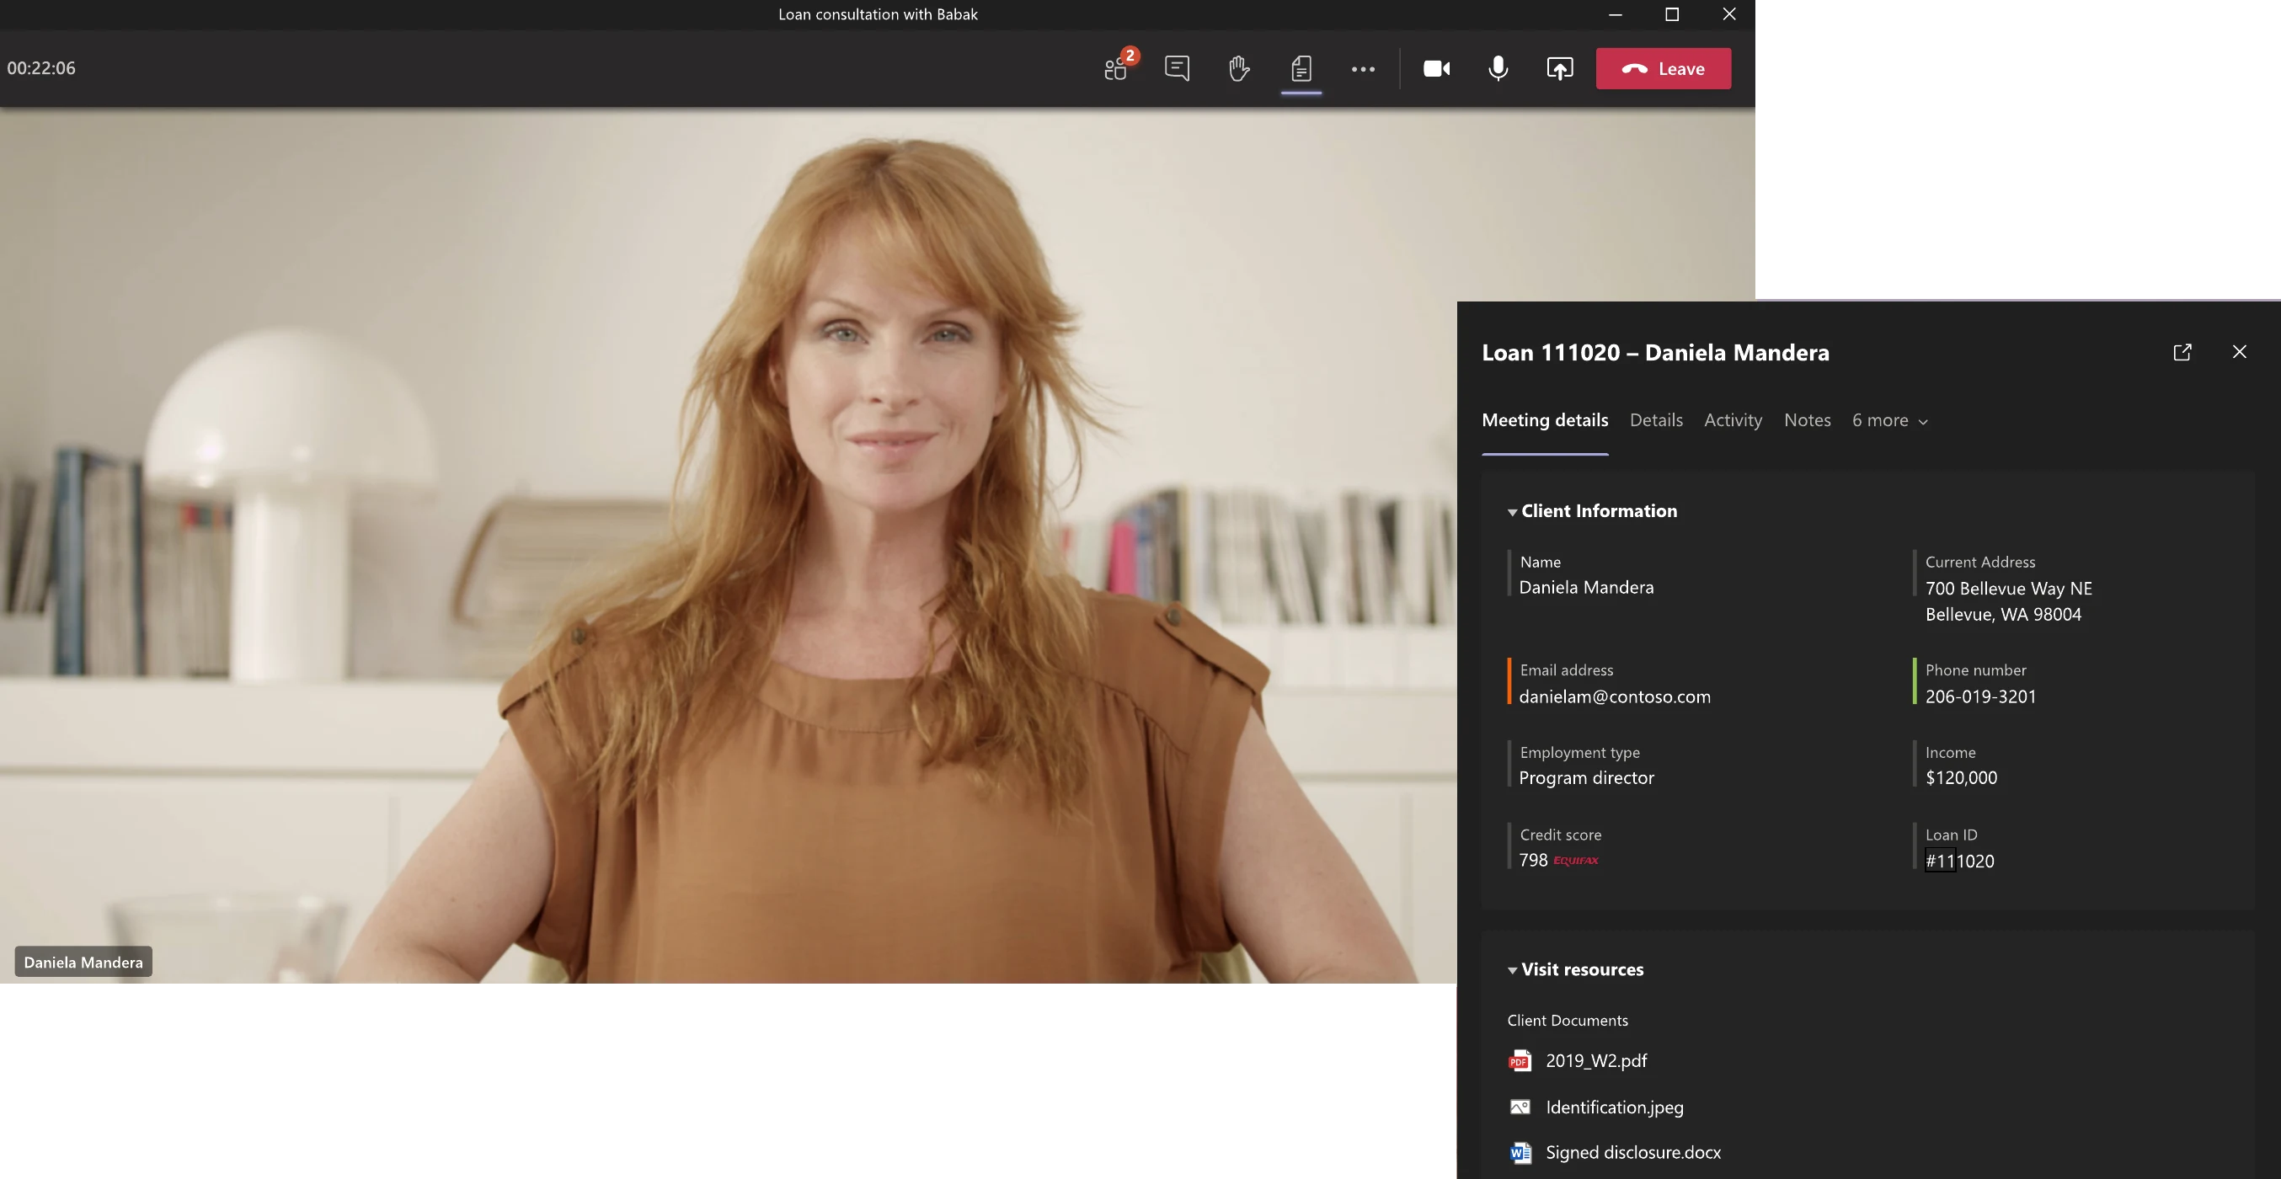The width and height of the screenshot is (2281, 1179).
Task: Click the Loan ID #111020 value
Action: pyautogui.click(x=1959, y=862)
